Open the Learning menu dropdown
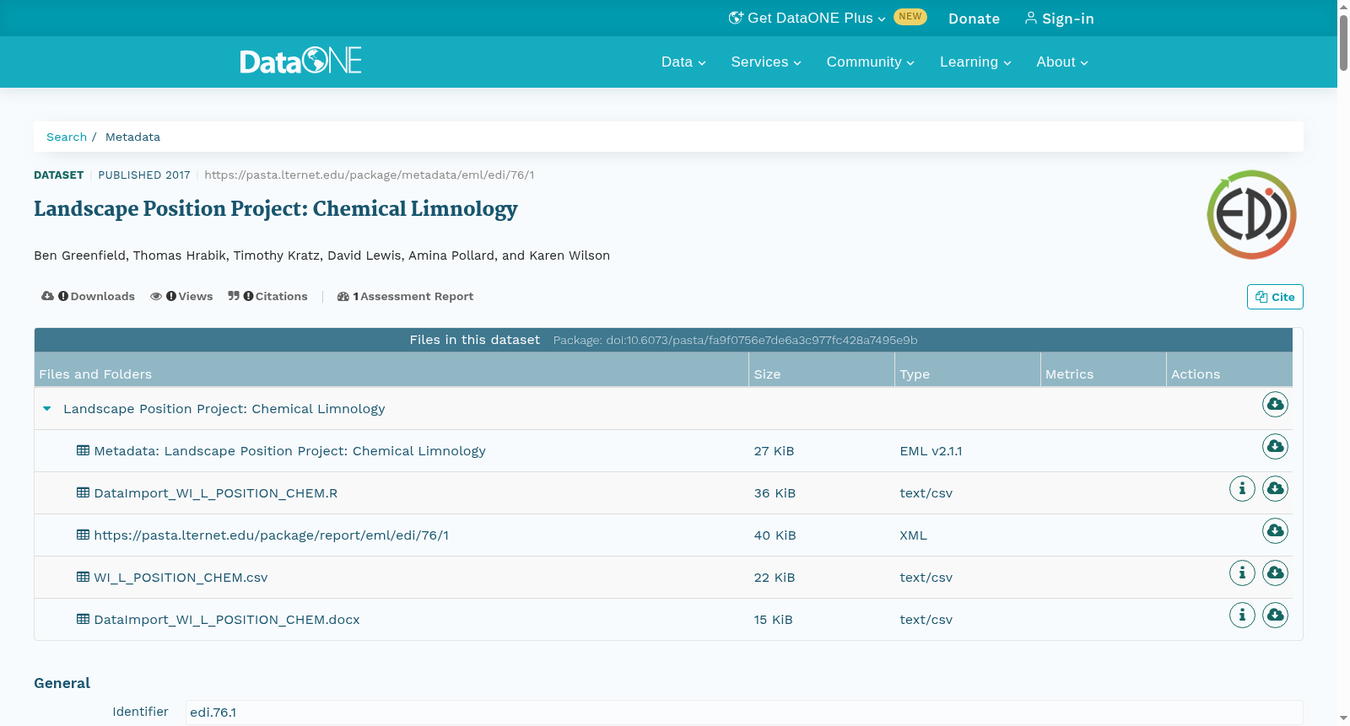Viewport: 1350px width, 726px height. 975,62
